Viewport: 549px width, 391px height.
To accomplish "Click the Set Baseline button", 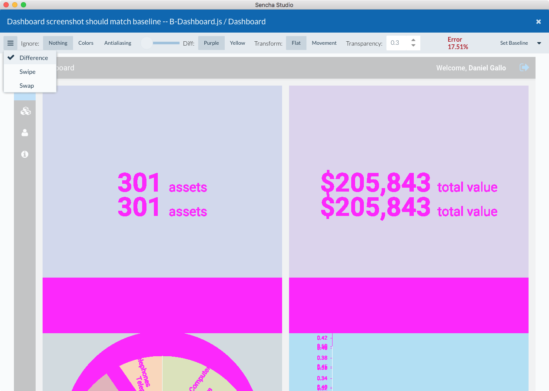I will pos(515,43).
